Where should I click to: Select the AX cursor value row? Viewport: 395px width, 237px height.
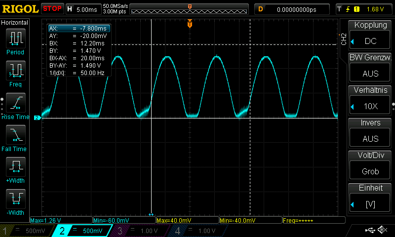79,28
